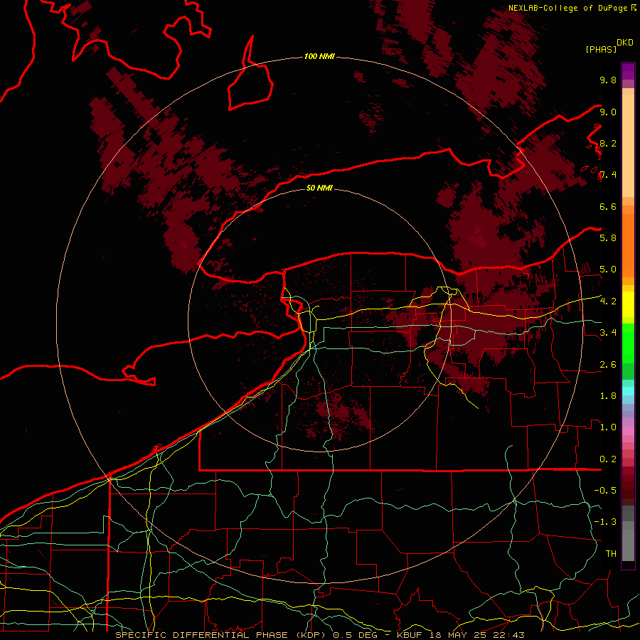Click the 1.0 value on color scale
640x640 pixels.
[608, 427]
